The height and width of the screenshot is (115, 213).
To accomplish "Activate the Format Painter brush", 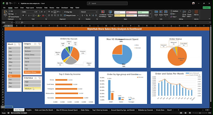I will point(9,17).
